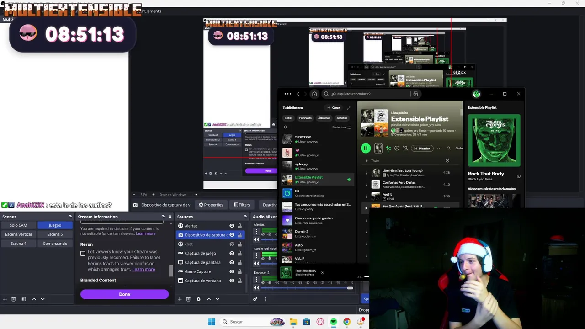Search inside the Extensible Playlist
Screen dimensions: 585x329
tap(448, 148)
